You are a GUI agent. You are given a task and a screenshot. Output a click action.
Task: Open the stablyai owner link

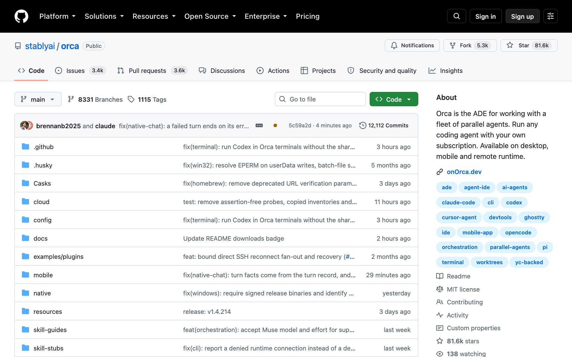click(40, 46)
